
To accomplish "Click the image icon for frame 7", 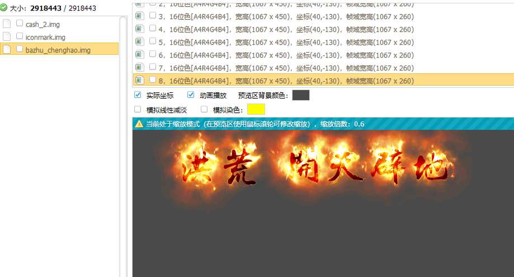I will point(139,68).
